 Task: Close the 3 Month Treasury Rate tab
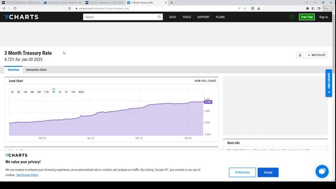(165, 3)
